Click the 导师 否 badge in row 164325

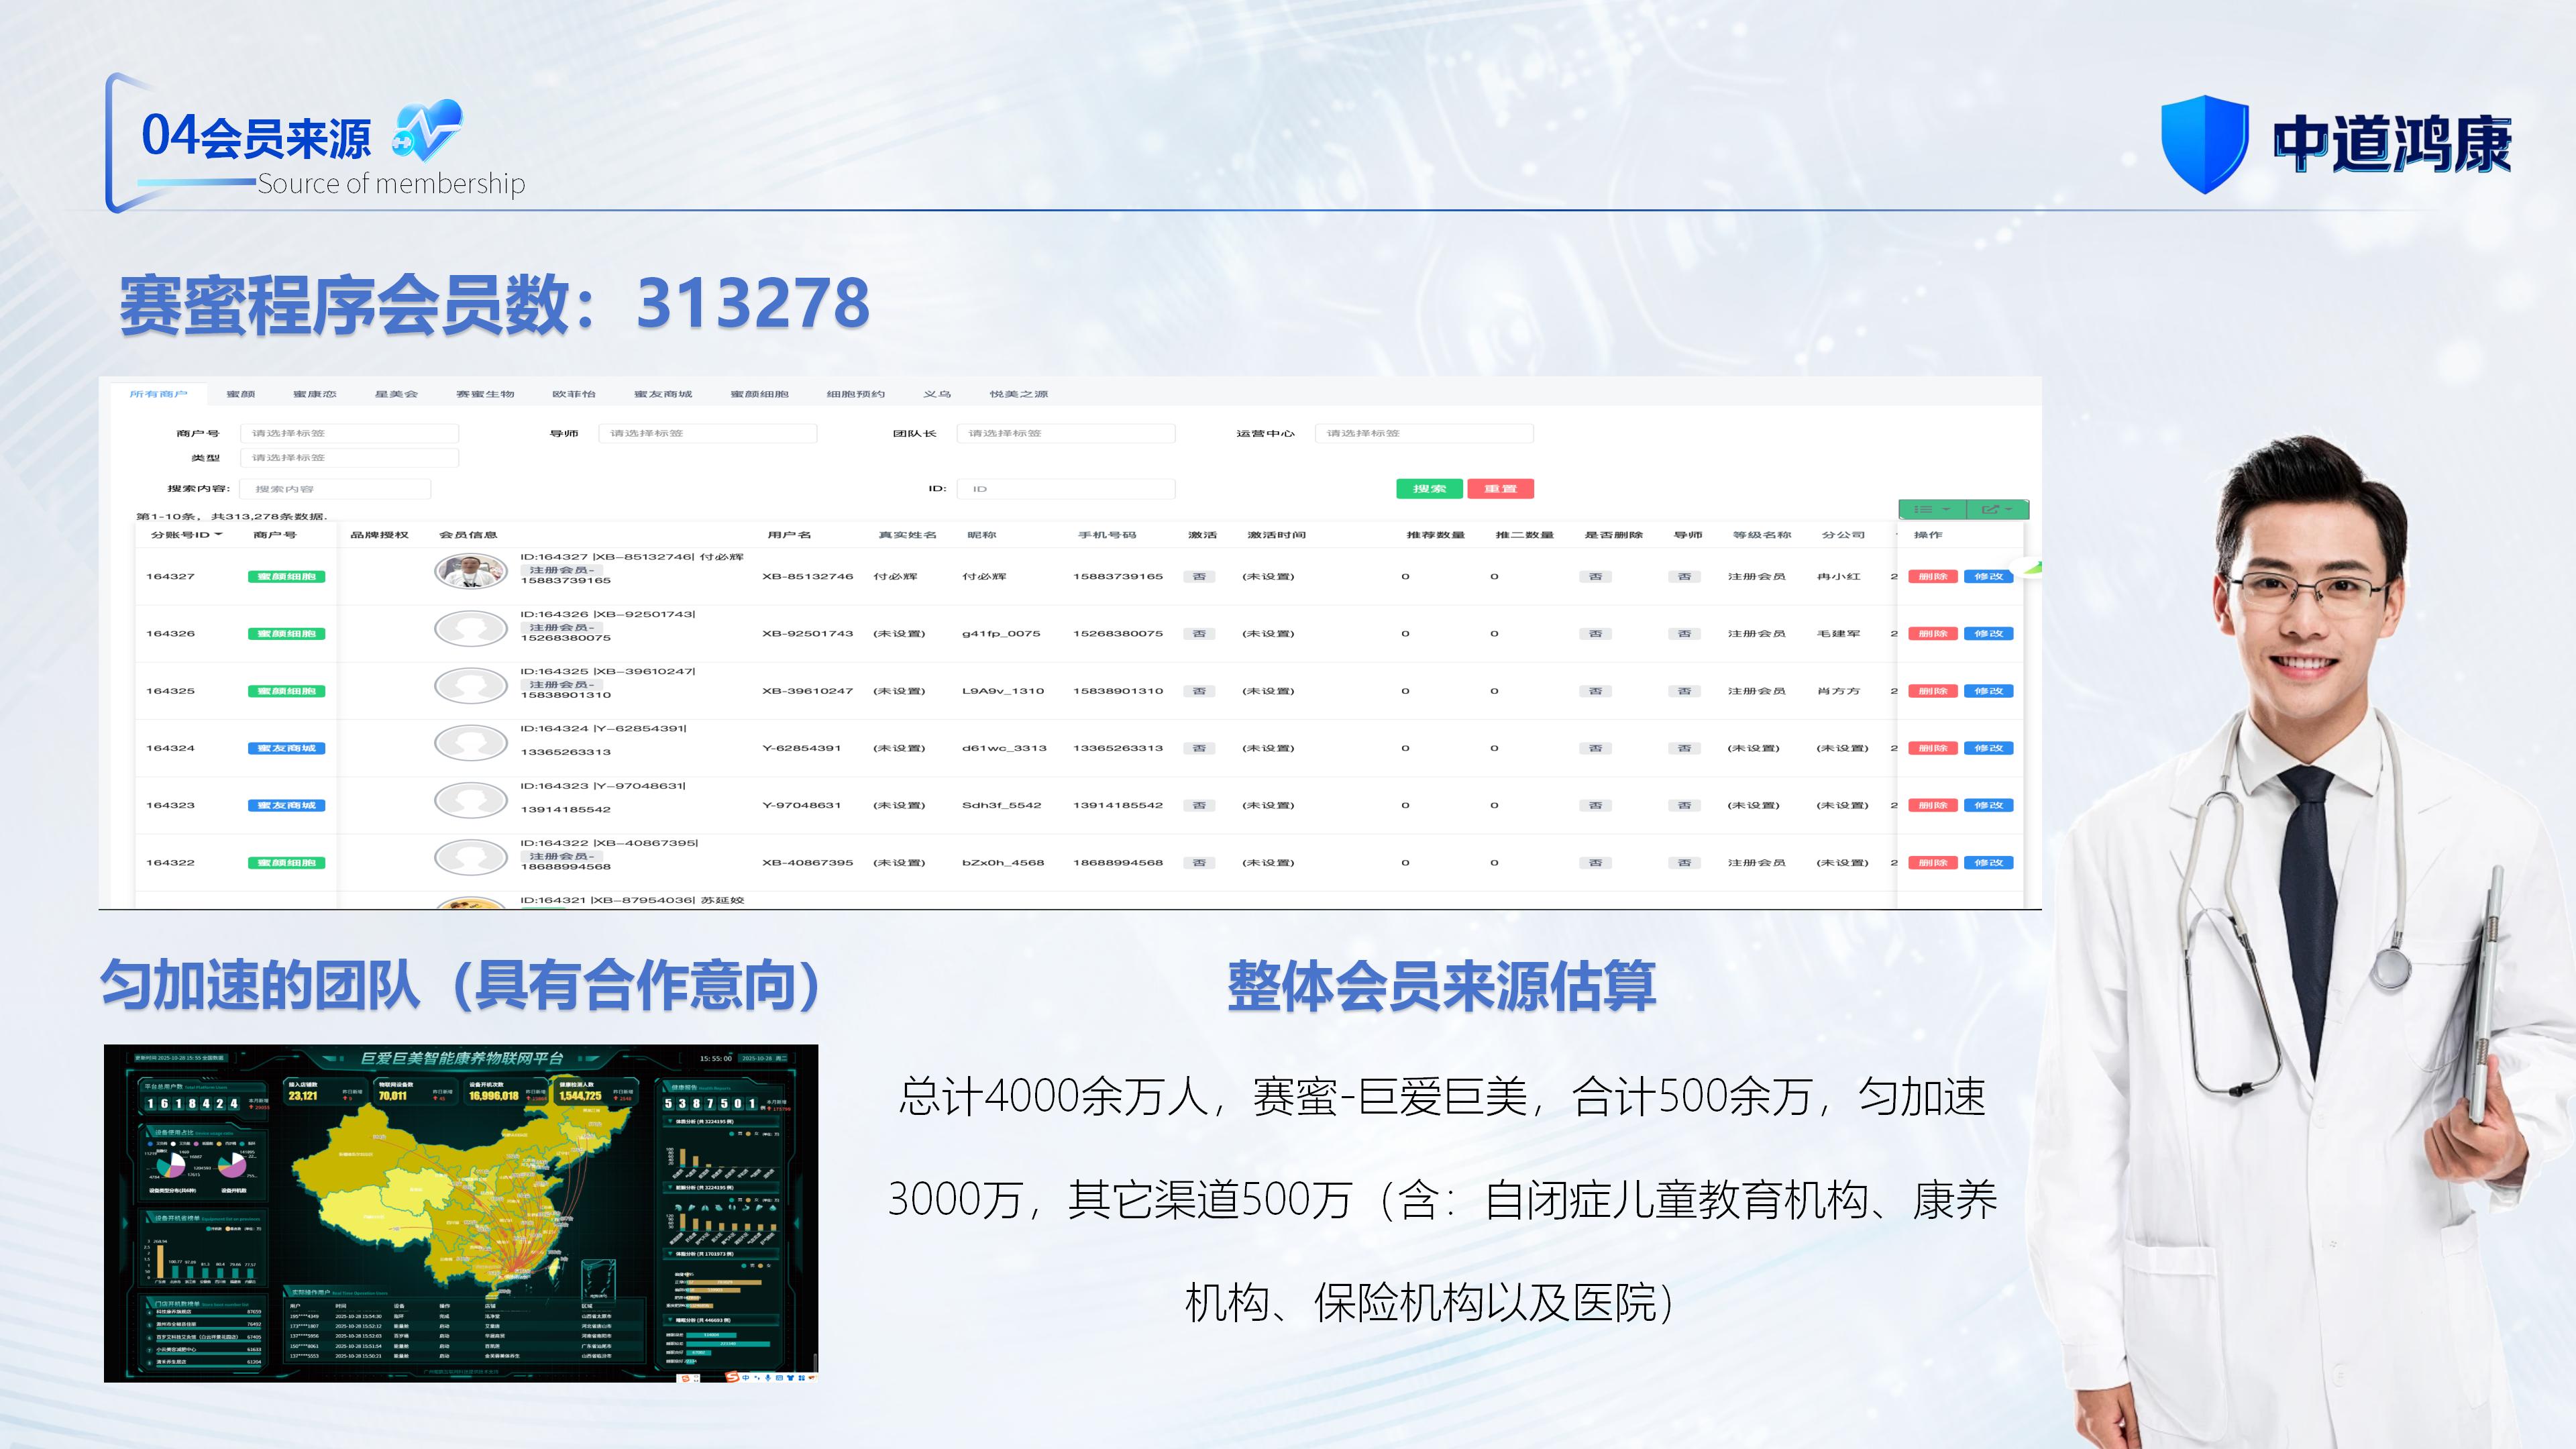click(x=1685, y=691)
